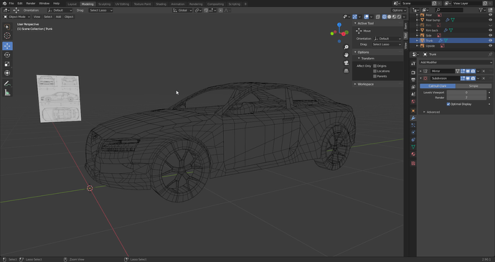495x262 pixels.
Task: Open View Layer properties tab icon
Action: [413, 88]
